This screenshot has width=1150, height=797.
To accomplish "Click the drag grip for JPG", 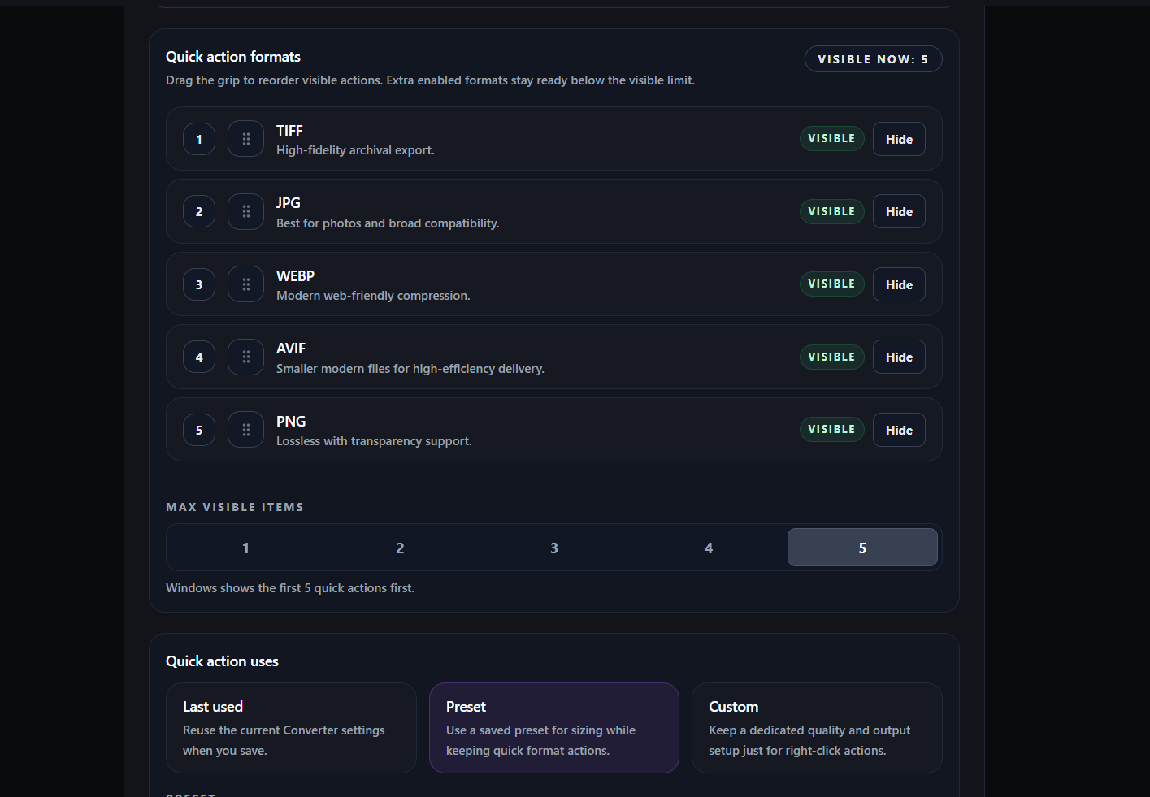I will 245,211.
